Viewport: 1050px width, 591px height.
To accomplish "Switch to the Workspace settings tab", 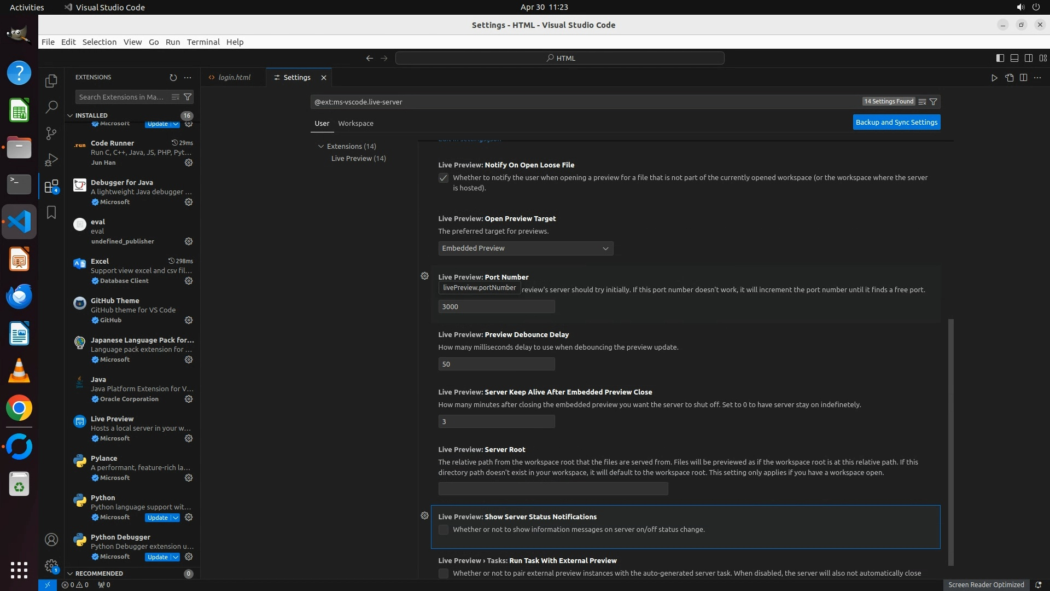I will (355, 124).
